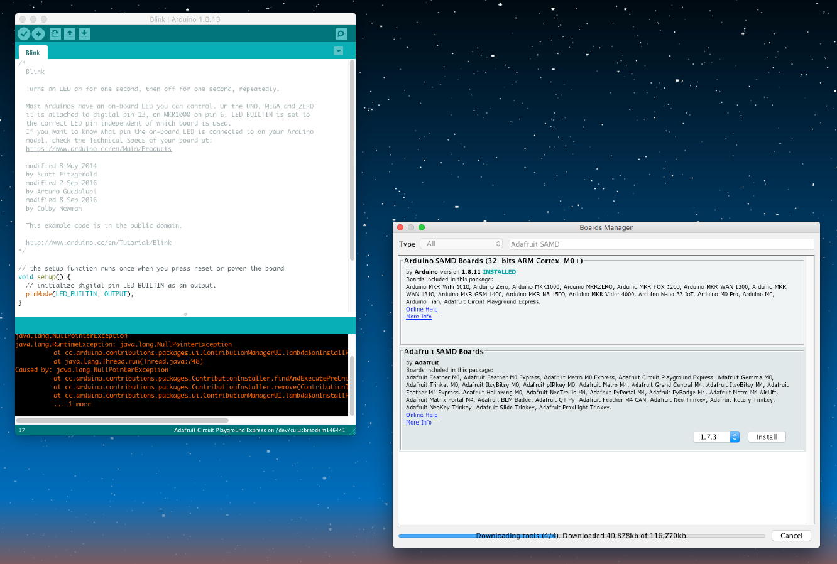Open the 1.7.3 version selector

tap(716, 437)
